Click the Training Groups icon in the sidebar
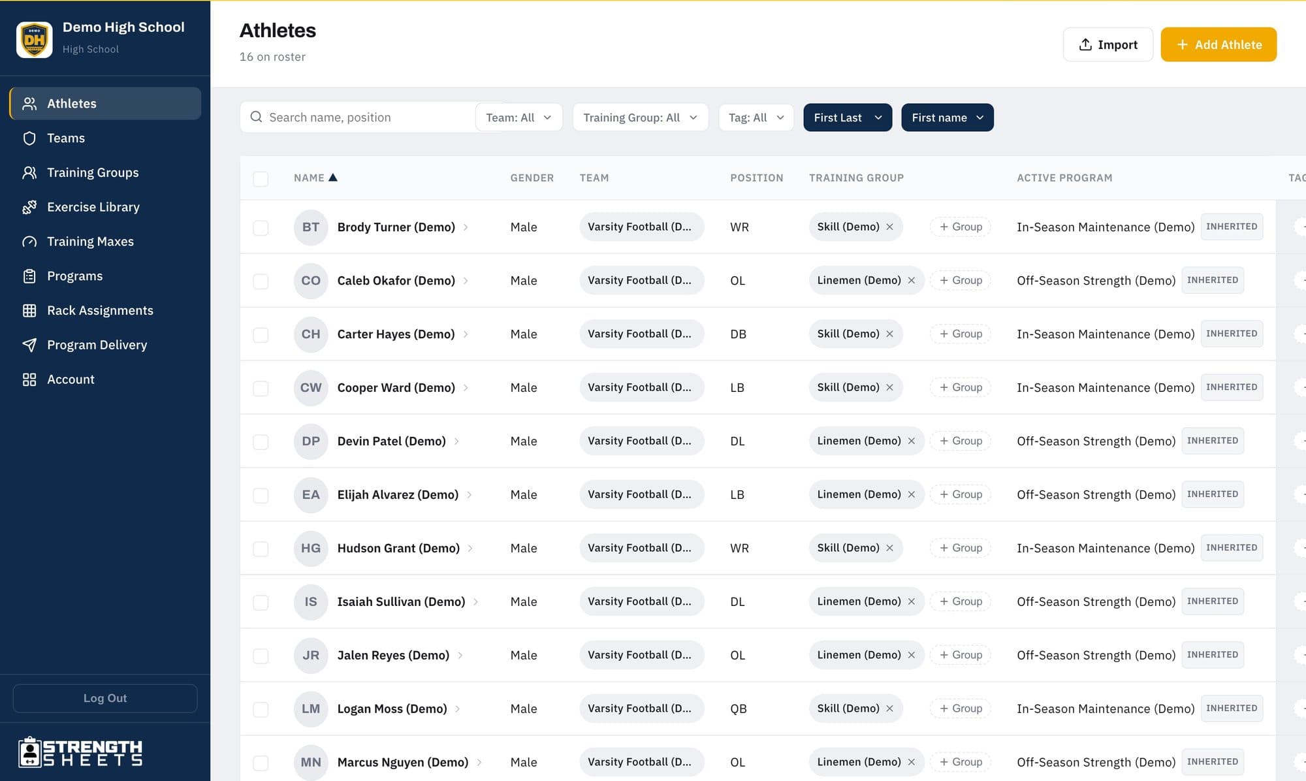Screen dimensions: 1306x781 coord(29,173)
